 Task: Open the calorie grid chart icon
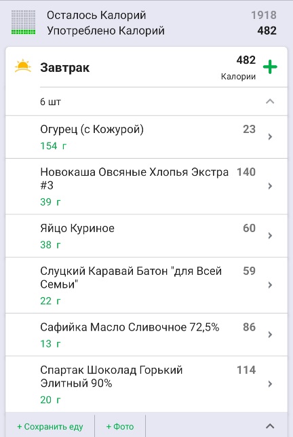tap(23, 22)
